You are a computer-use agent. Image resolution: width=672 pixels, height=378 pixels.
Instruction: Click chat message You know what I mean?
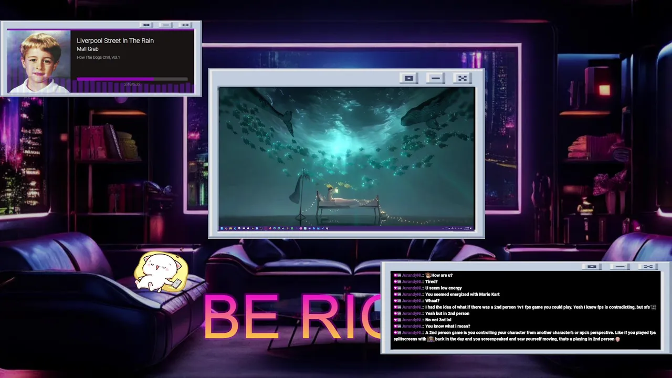tap(448, 326)
